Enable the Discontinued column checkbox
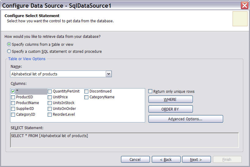The image size is (250, 167). (86, 91)
